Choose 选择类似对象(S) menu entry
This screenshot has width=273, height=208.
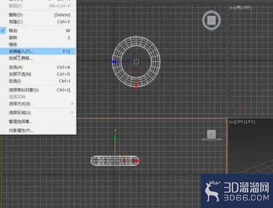coord(38,90)
